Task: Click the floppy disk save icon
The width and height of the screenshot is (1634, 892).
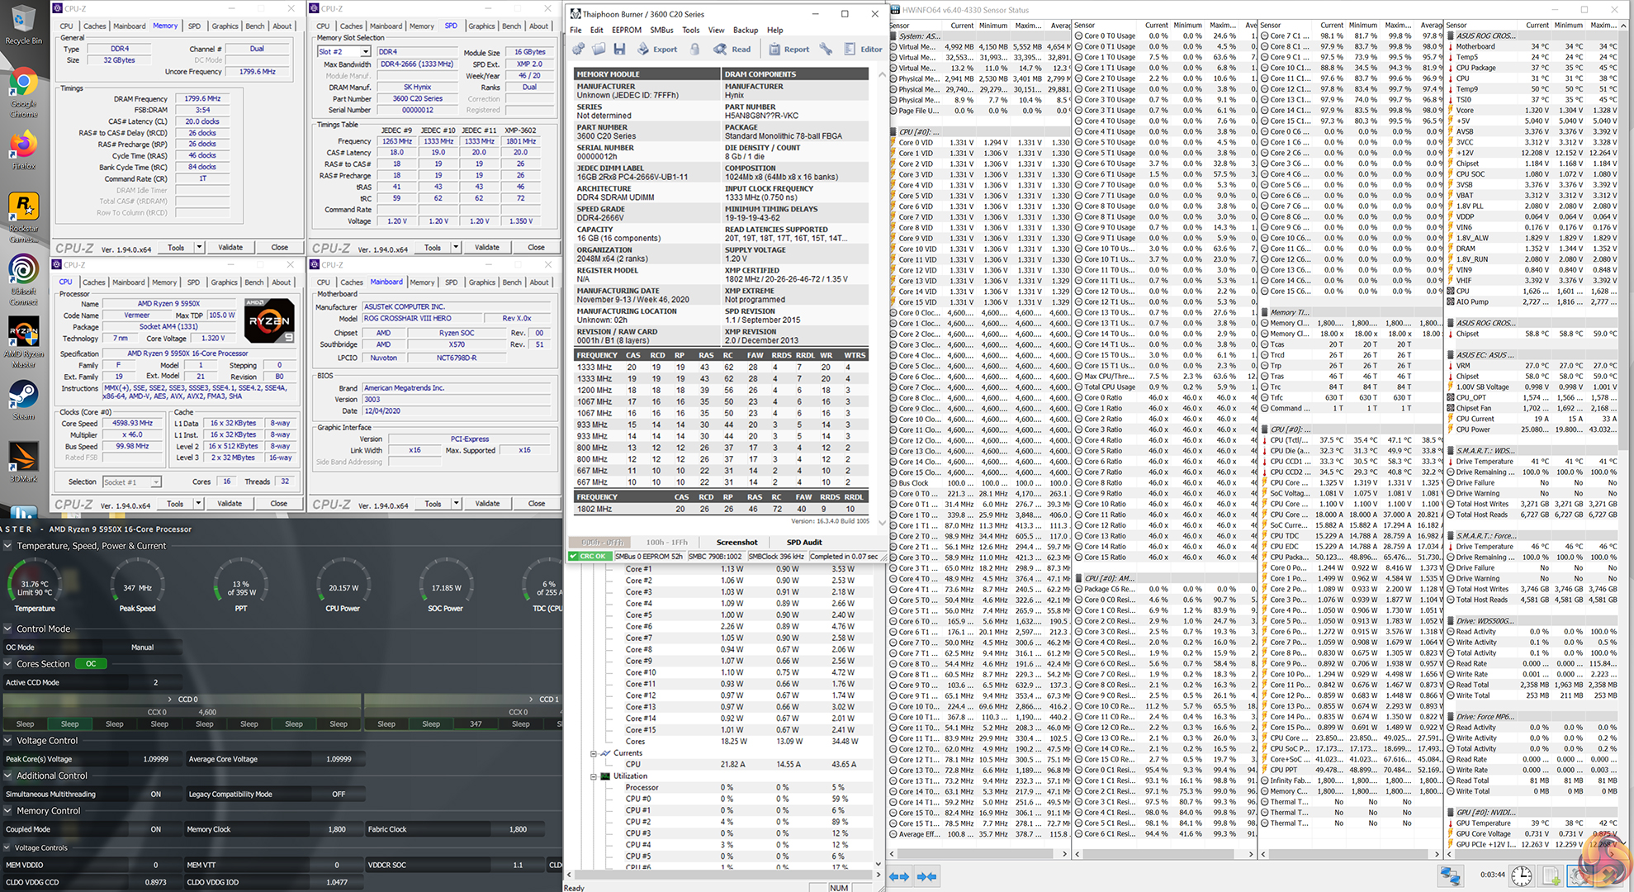Action: pyautogui.click(x=619, y=49)
